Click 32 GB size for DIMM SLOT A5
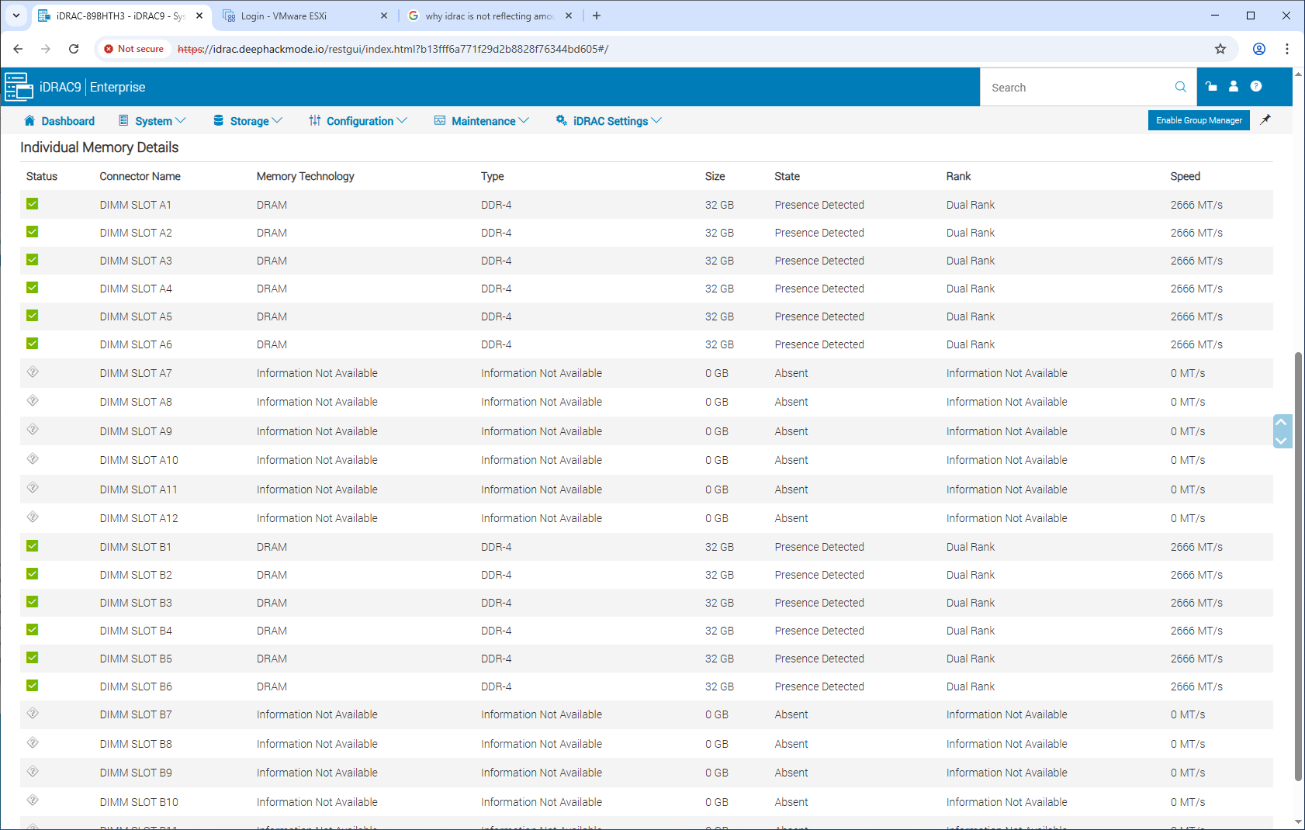1305x830 pixels. [x=719, y=316]
